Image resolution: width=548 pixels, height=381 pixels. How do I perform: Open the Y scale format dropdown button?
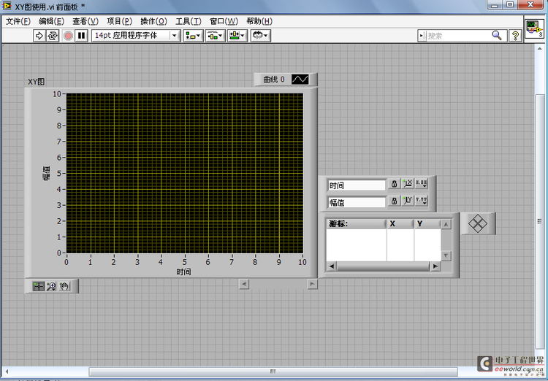click(422, 201)
